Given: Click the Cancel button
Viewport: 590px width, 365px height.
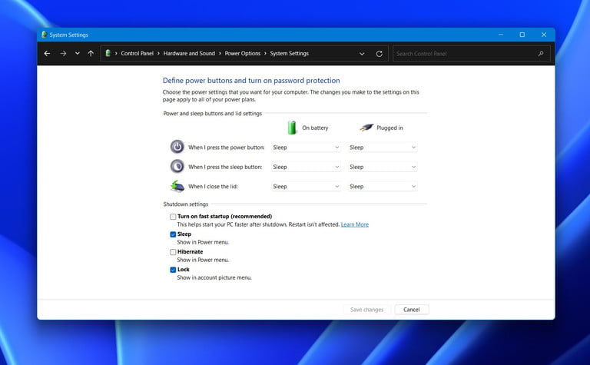Looking at the screenshot, I should (x=411, y=310).
